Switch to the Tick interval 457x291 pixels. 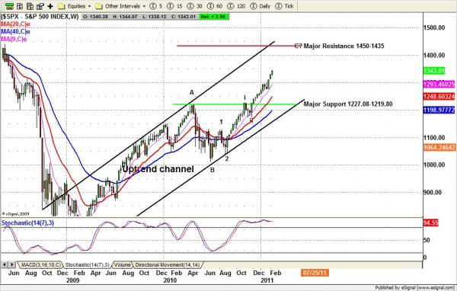[x=284, y=6]
